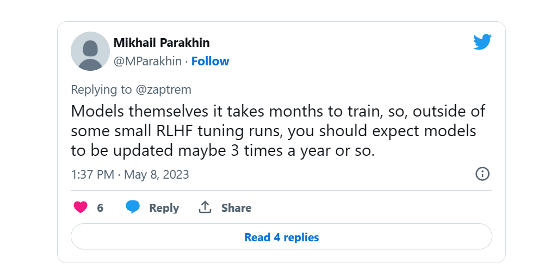Viewport: 556px width, 274px height.
Task: Click the like count number 6
Action: 100,208
